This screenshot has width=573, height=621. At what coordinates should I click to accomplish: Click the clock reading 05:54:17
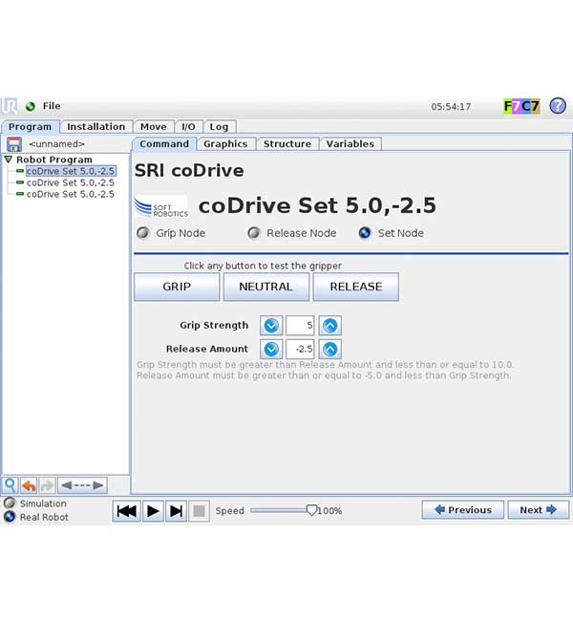[451, 107]
